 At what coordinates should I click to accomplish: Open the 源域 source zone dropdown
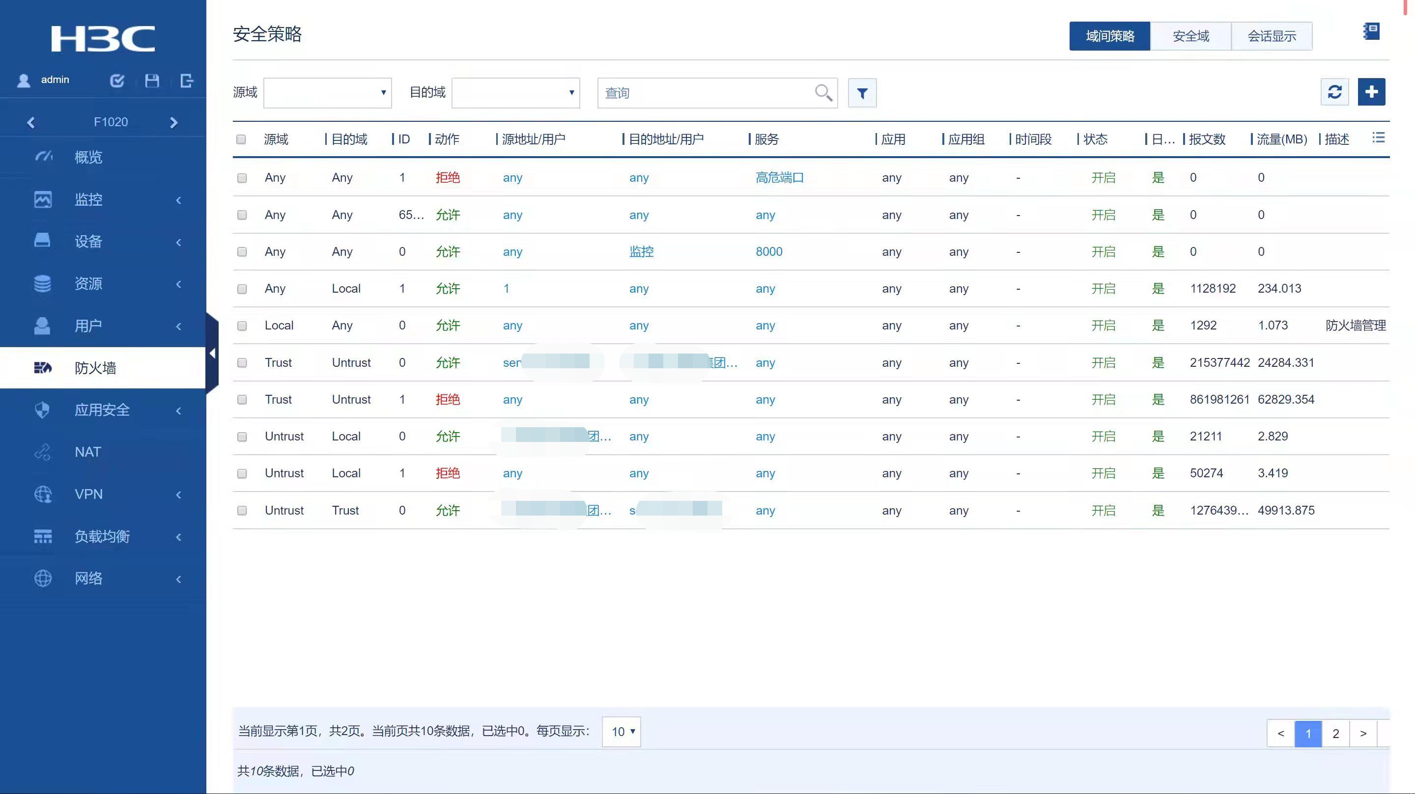click(x=327, y=93)
